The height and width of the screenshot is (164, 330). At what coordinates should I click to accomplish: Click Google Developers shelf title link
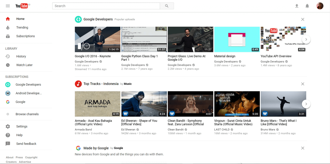click(x=98, y=19)
